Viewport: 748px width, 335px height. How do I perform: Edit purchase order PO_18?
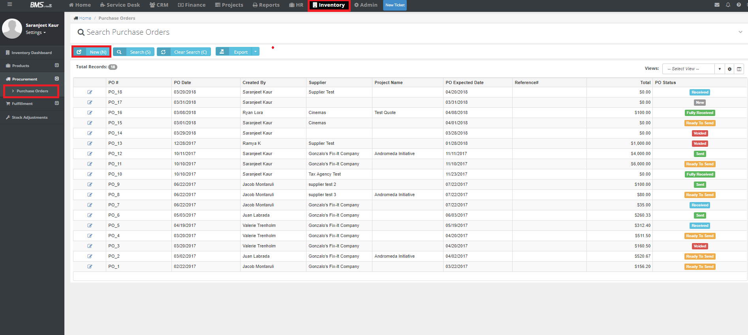click(90, 92)
